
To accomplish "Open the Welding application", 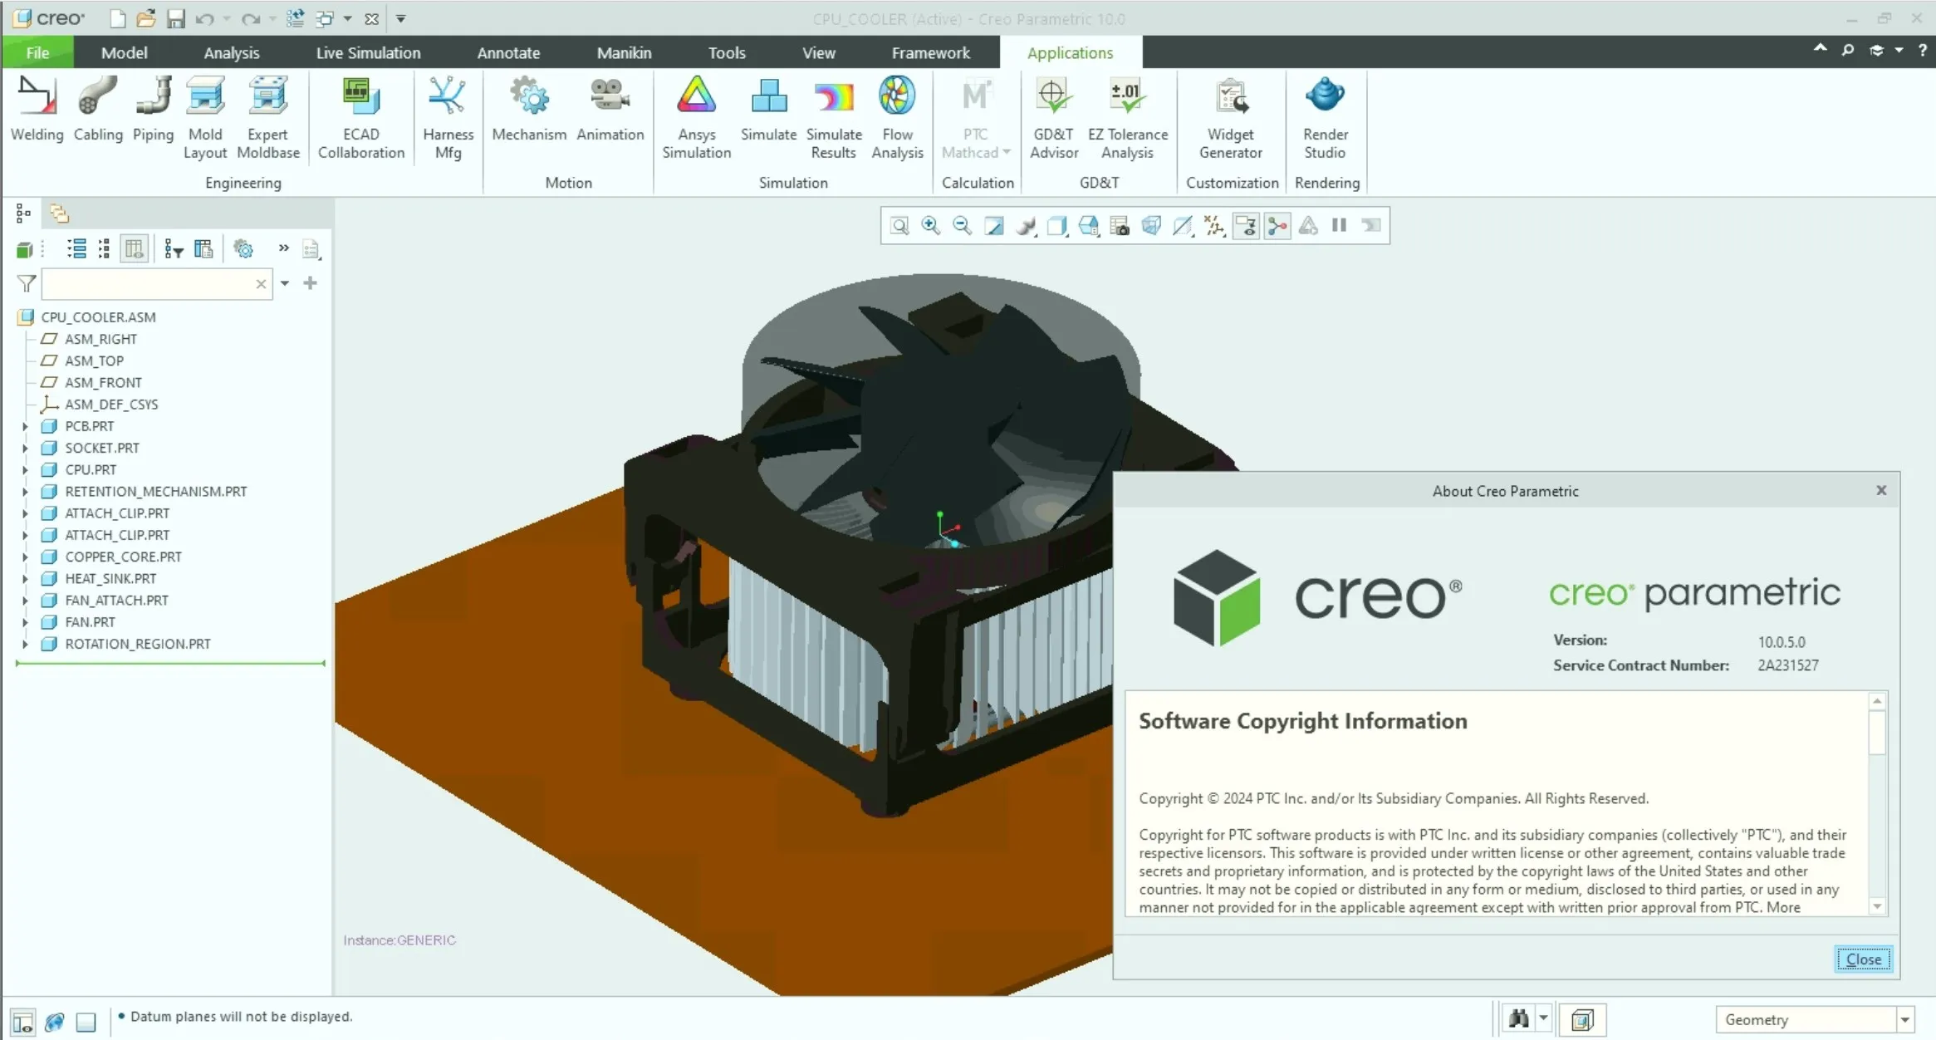I will tap(37, 109).
